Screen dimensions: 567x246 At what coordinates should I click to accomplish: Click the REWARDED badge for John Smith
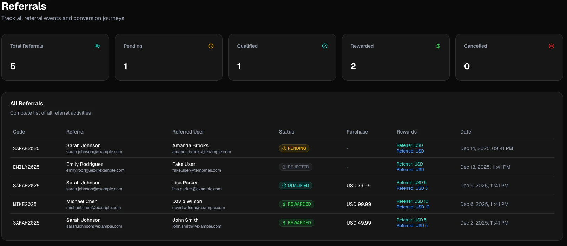pyautogui.click(x=297, y=223)
